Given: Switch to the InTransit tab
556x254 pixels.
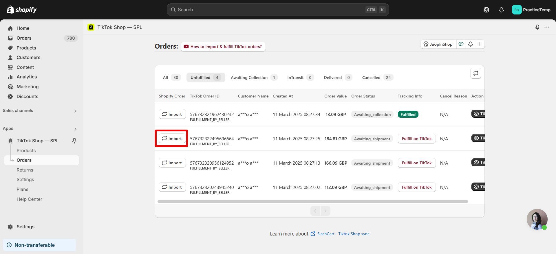Looking at the screenshot, I should (x=301, y=78).
